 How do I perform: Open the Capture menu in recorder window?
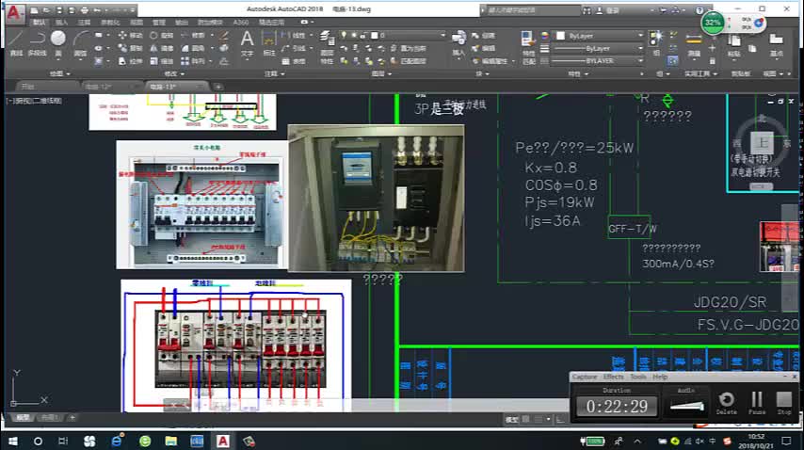click(585, 377)
